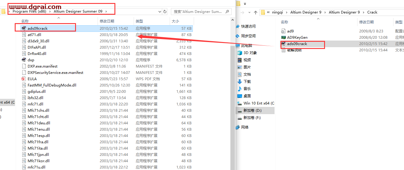Select the AD9KeyGen application icon
The width and height of the screenshot is (404, 170).
coord(283,37)
